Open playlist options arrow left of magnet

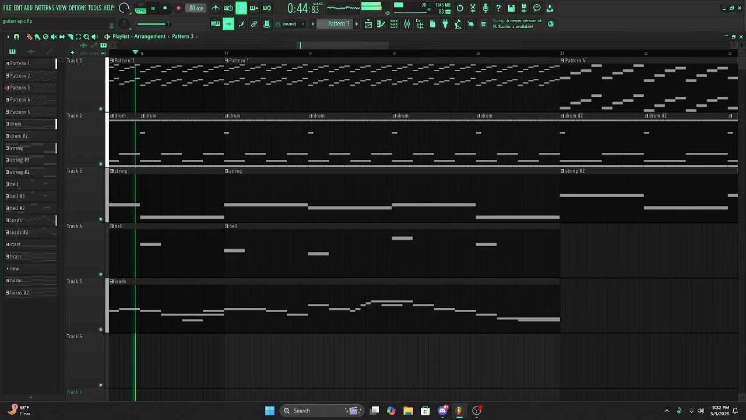click(x=8, y=37)
